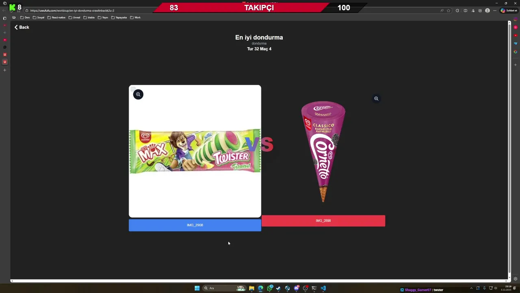Add this page to favorites star

click(448, 11)
